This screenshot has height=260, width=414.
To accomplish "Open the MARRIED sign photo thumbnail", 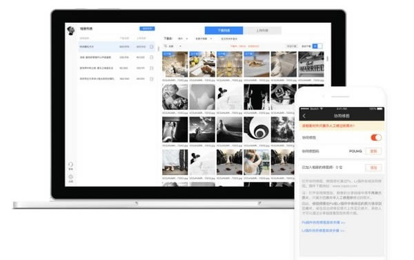I will [311, 64].
